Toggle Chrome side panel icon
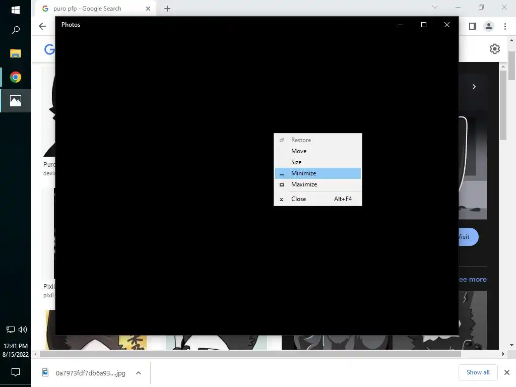 (473, 26)
